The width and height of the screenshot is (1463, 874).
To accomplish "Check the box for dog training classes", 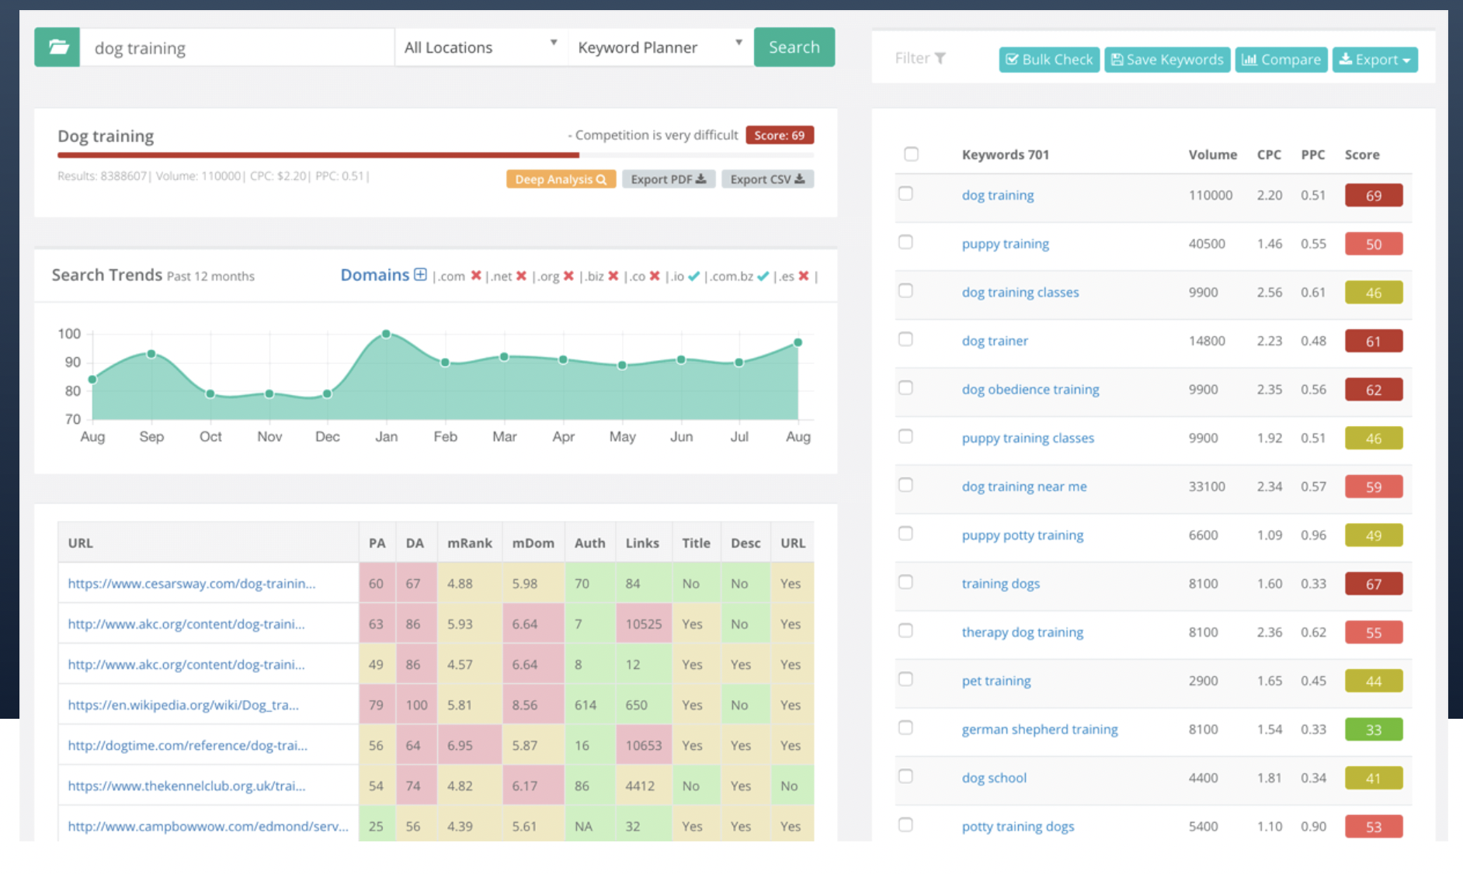I will pyautogui.click(x=905, y=290).
